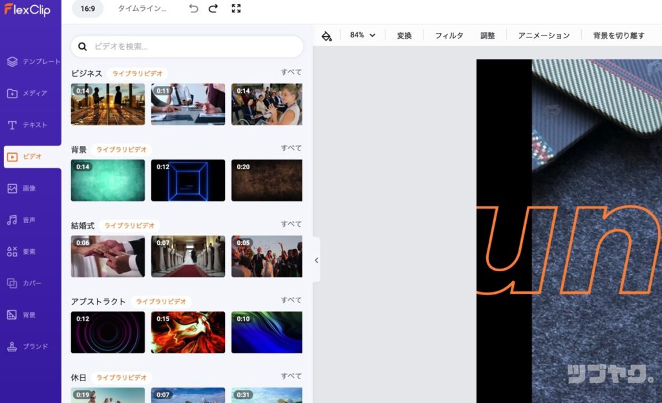
Task: Open the 画像 sidebar section
Action: tap(21, 189)
